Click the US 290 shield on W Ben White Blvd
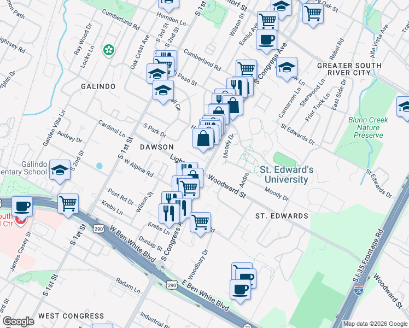409x328 pixels. [99, 229]
